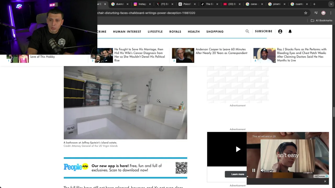Viewport: 335px width, 188px height.
Task: Switch to the Instagram tab
Action: click(142, 4)
